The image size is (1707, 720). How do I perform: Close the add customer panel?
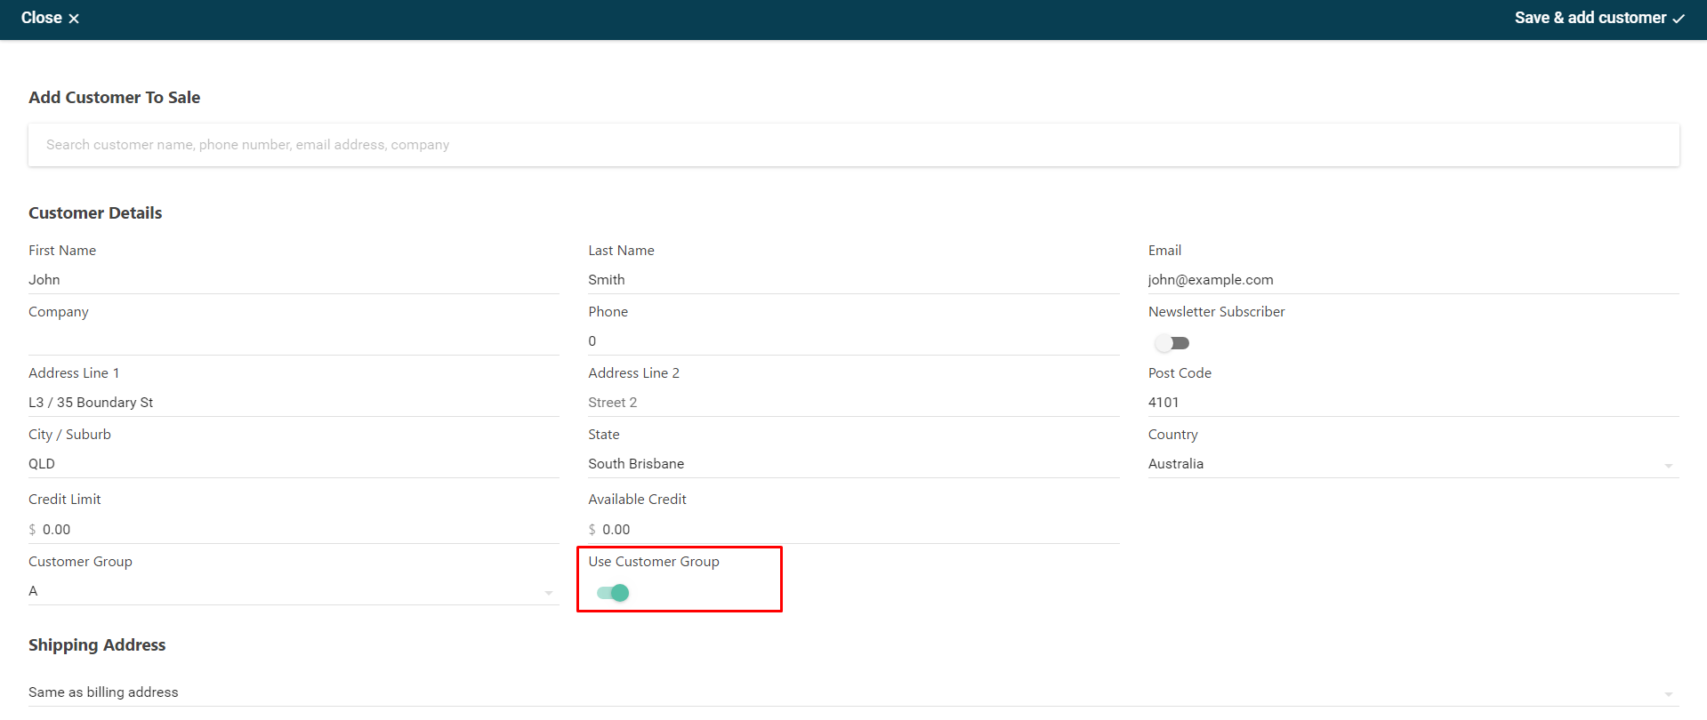(x=50, y=18)
